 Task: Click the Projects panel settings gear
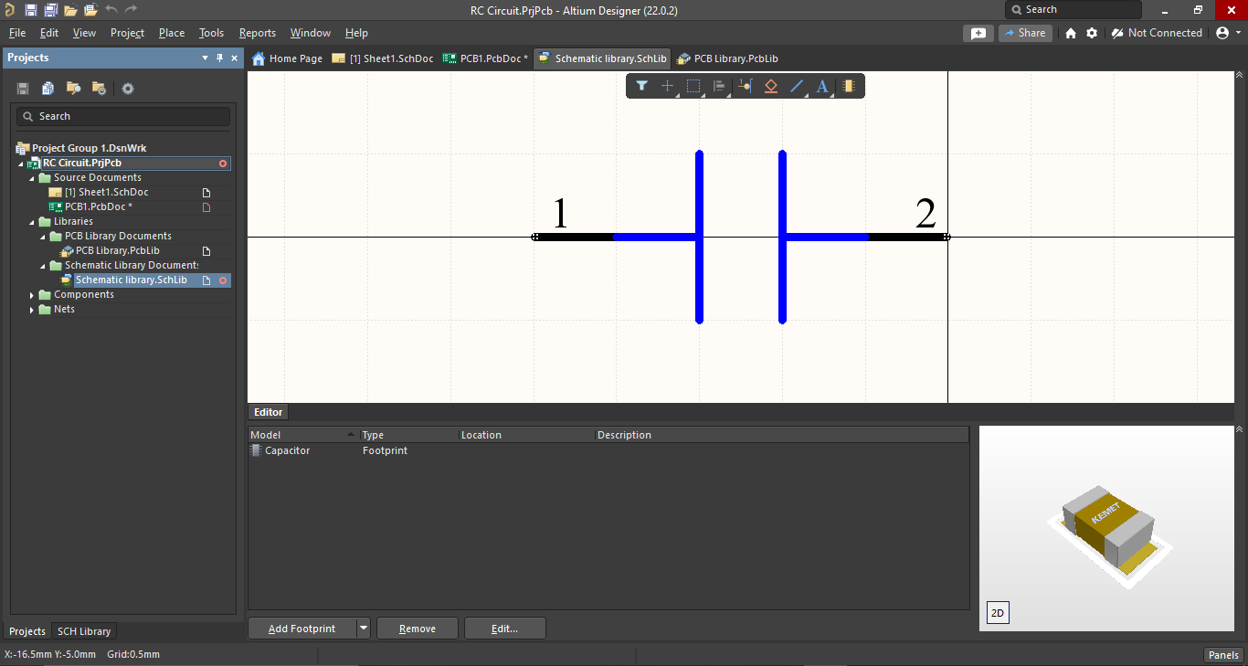(x=127, y=88)
